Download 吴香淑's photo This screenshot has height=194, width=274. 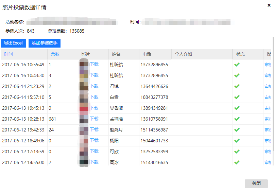click(94, 108)
